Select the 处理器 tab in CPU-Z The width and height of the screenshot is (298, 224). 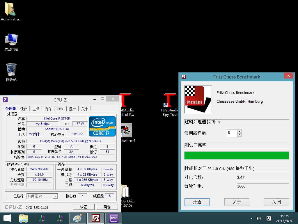pyautogui.click(x=10, y=108)
